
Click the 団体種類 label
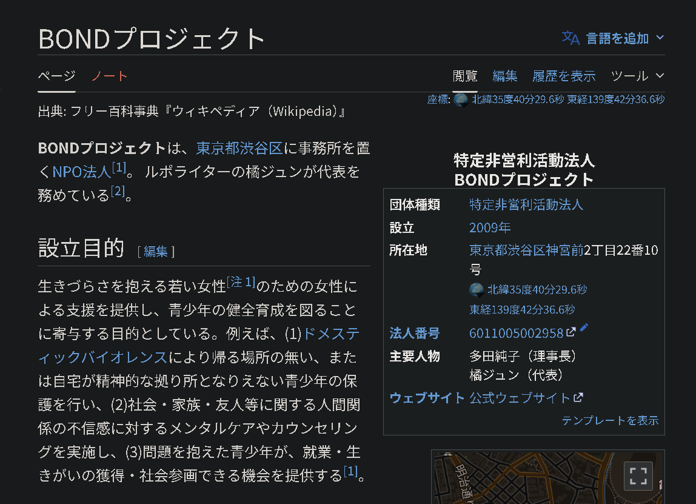click(x=415, y=205)
